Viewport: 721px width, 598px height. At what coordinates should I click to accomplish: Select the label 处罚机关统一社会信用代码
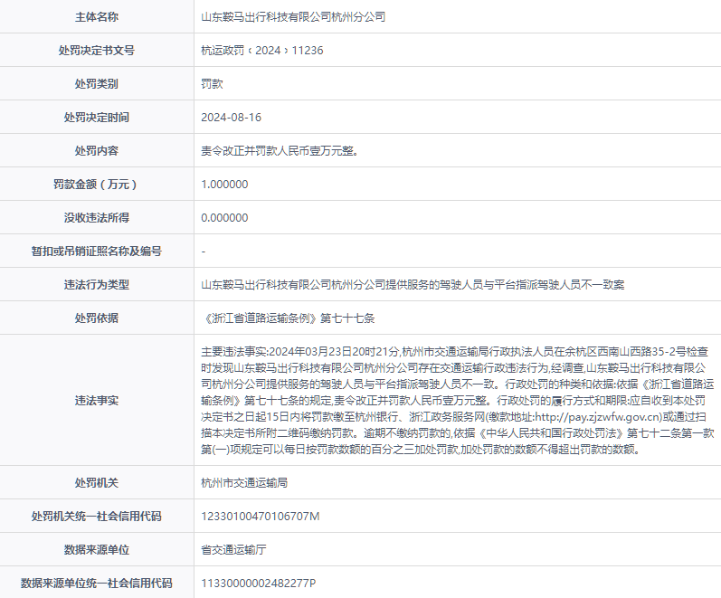coord(97,516)
